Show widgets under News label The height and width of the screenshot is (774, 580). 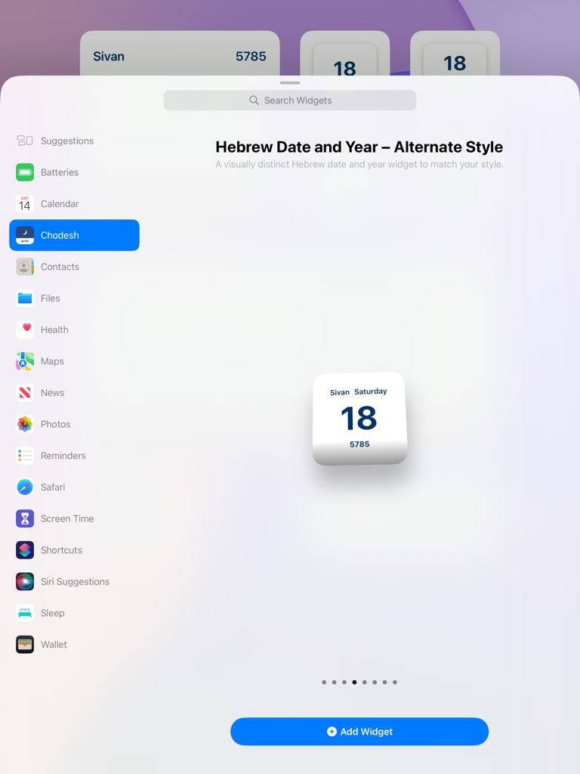[52, 393]
